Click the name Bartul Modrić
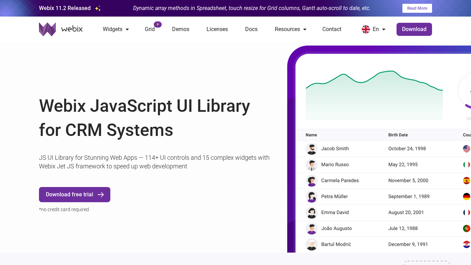 (336, 244)
